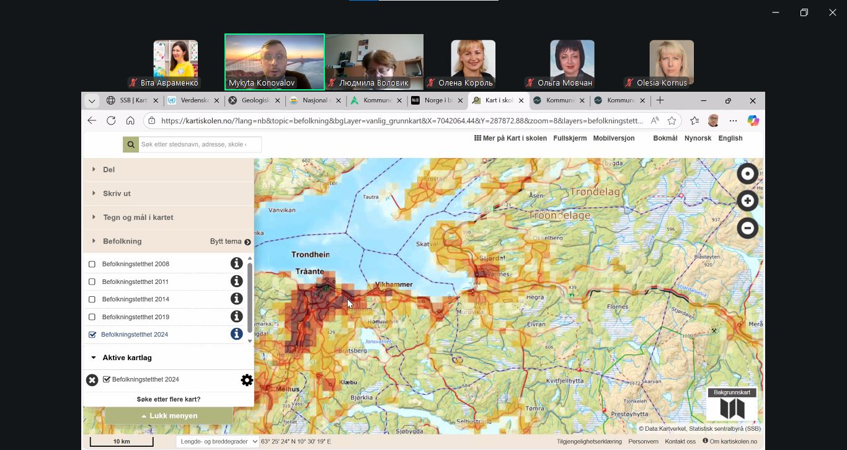Check the Befolkningstetthet 2014 layer

92,299
